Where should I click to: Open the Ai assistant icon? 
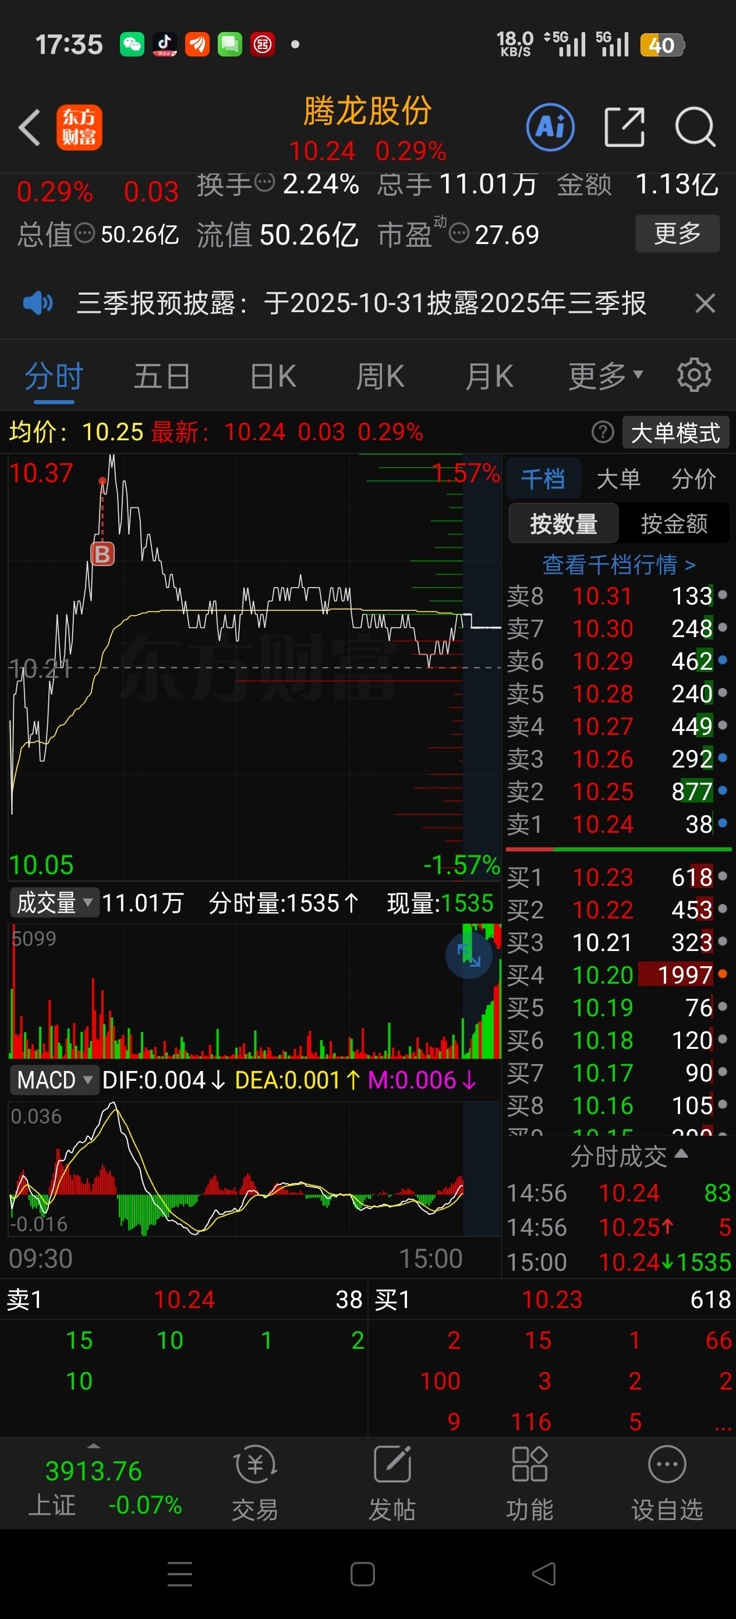point(550,128)
